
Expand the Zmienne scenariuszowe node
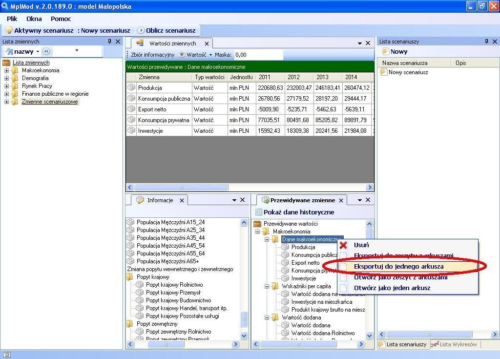[6, 102]
